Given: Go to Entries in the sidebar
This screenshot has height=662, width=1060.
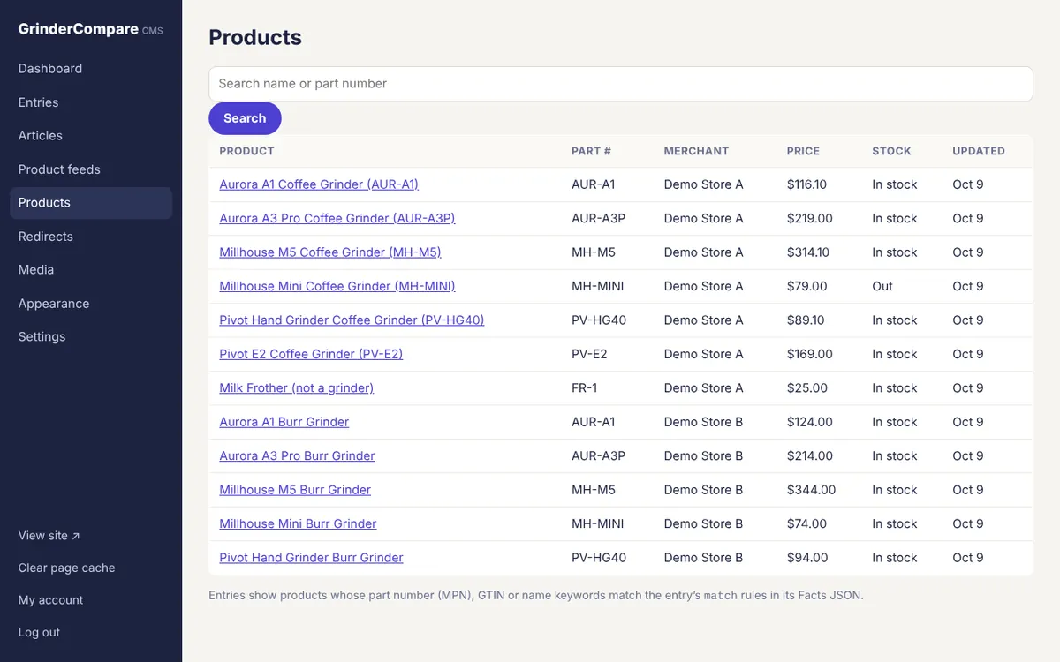Looking at the screenshot, I should 91,102.
